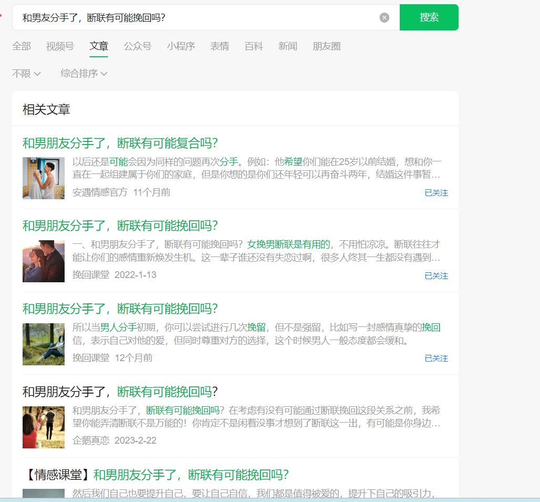This screenshot has height=502, width=540.
Task: Click thumbnail of 安遇情感官方 article
Action: click(44, 178)
